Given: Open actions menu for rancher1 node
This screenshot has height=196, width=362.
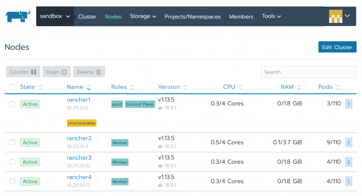Looking at the screenshot, I should tap(349, 104).
